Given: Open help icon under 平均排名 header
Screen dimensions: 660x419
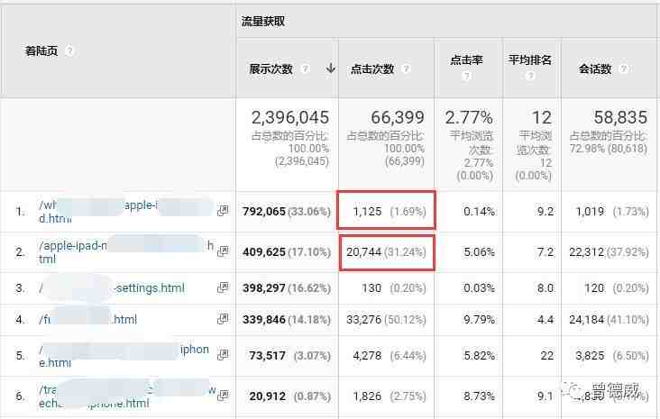Looking at the screenshot, I should point(530,77).
